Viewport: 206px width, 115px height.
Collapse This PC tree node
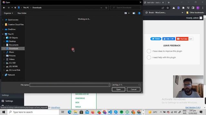tap(3, 34)
